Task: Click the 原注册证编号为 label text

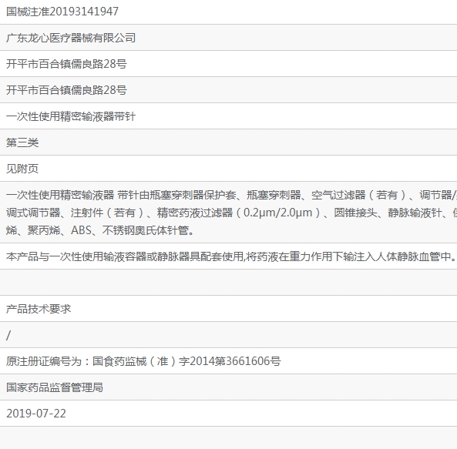Action: click(x=44, y=361)
